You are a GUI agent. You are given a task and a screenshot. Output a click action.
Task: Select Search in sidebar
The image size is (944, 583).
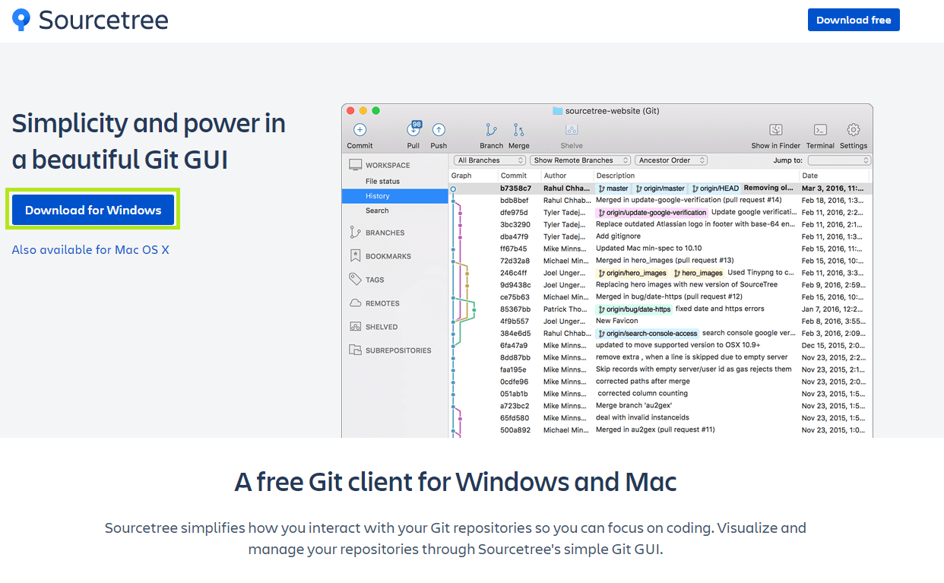[377, 211]
